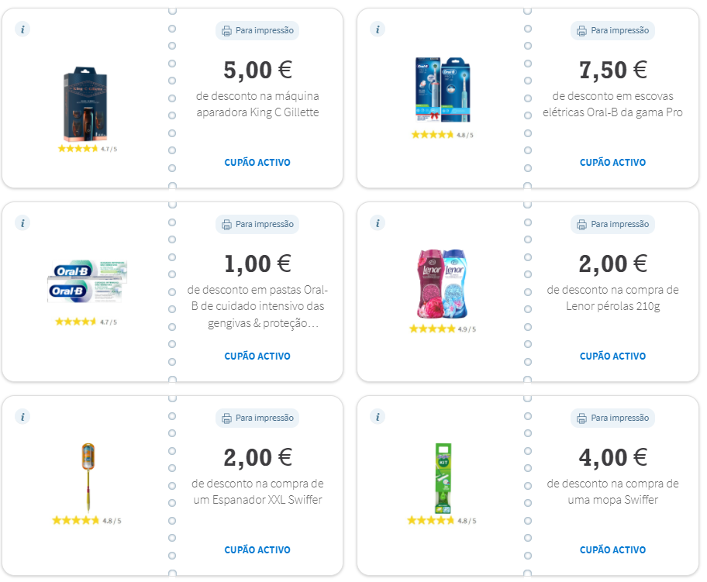
Task: Open info icon on Lenor pérolas coupon
Action: 378,223
